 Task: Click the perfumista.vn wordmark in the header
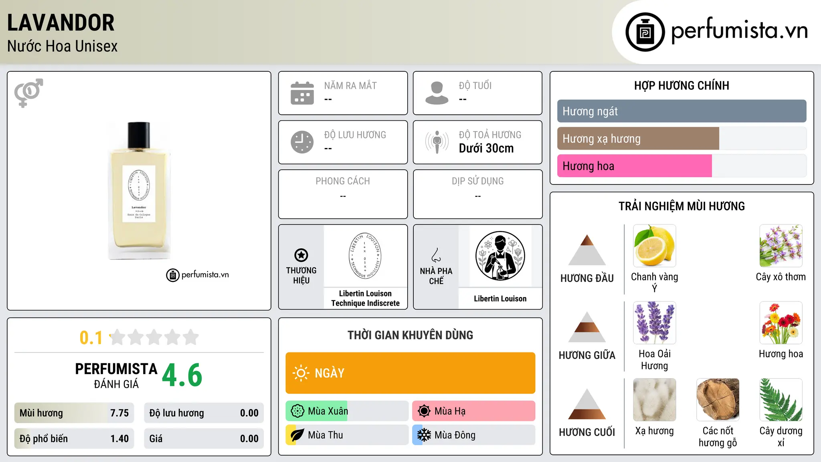739,30
